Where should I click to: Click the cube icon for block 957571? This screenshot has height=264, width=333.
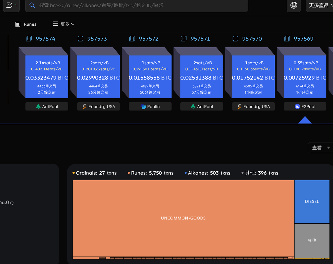[x=184, y=39]
